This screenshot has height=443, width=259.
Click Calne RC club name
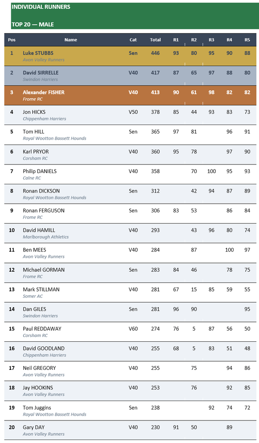tap(32, 178)
